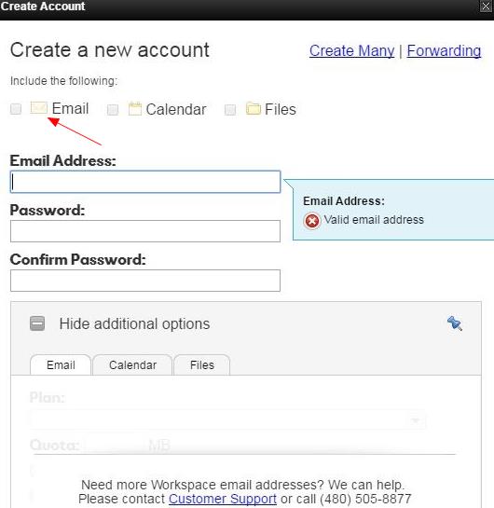Enable the Calendar checkbox
Screen dimensions: 494x508
[113, 109]
